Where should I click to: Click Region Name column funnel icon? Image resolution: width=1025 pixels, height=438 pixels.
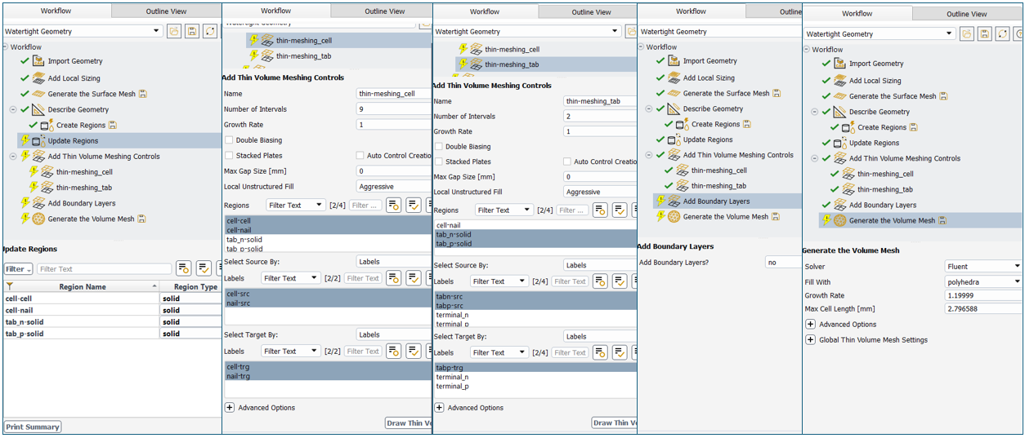(10, 286)
